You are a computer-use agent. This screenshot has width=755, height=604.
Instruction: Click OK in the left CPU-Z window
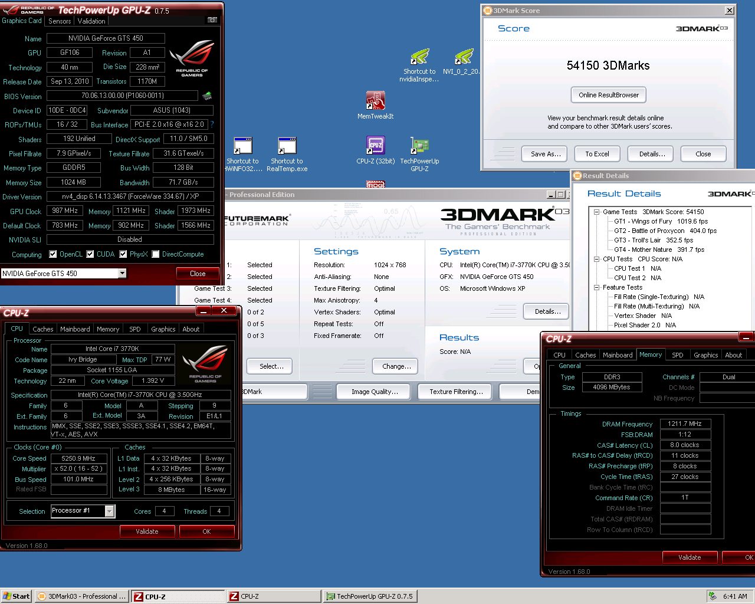click(x=206, y=531)
